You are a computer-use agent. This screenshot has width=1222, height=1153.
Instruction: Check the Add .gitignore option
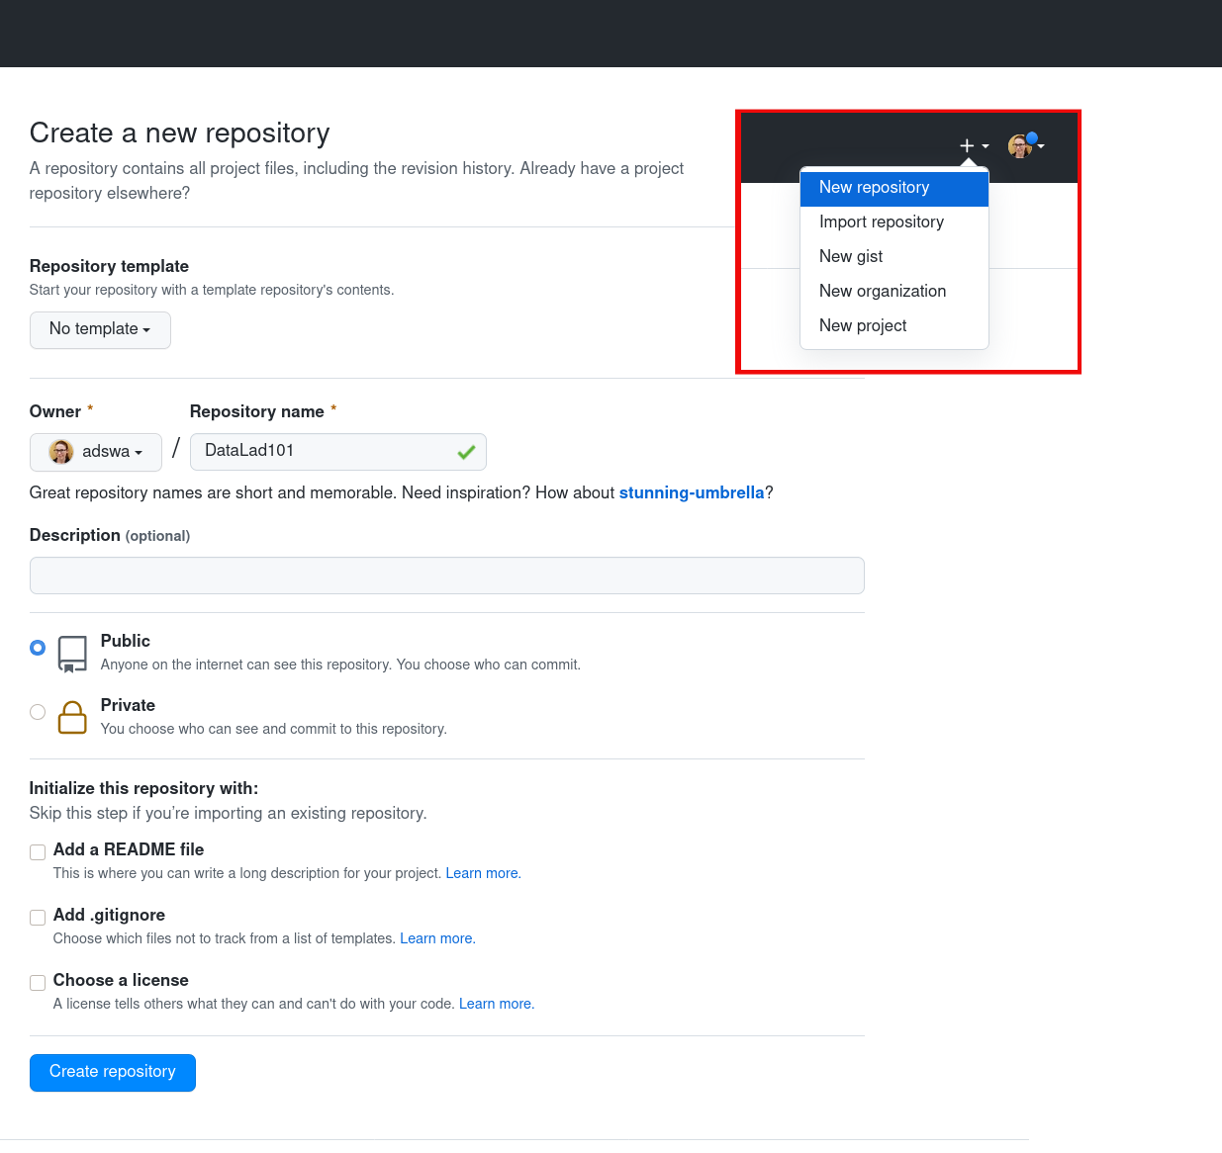[x=38, y=918]
